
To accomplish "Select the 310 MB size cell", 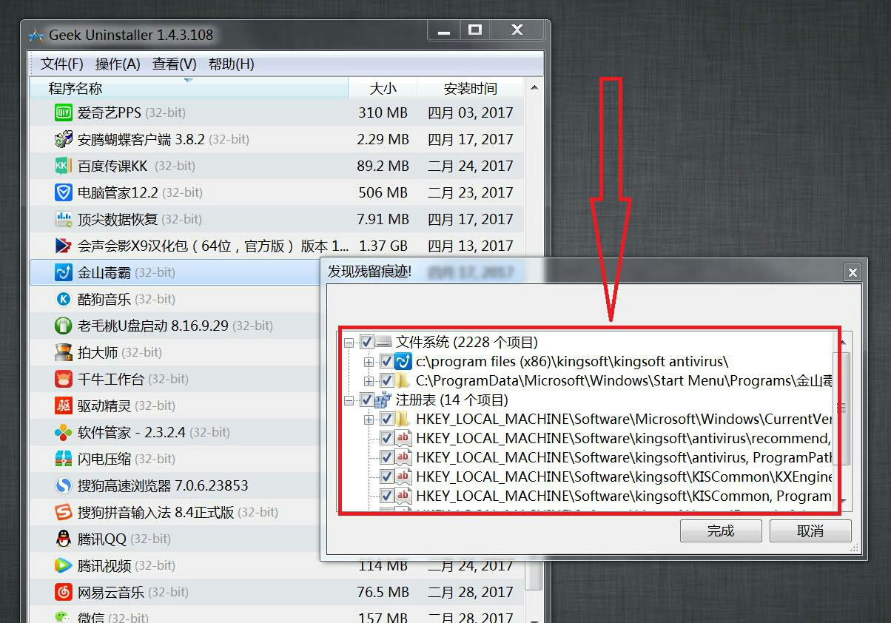I will coord(383,112).
